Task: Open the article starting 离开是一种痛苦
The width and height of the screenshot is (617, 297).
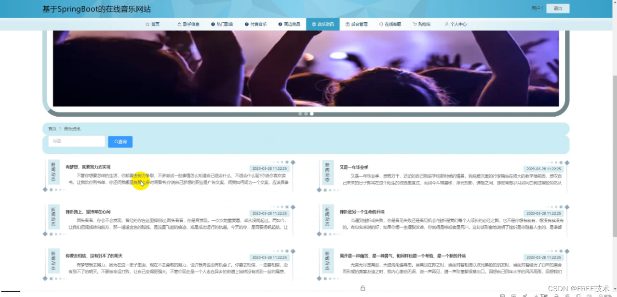Action: 402,256
